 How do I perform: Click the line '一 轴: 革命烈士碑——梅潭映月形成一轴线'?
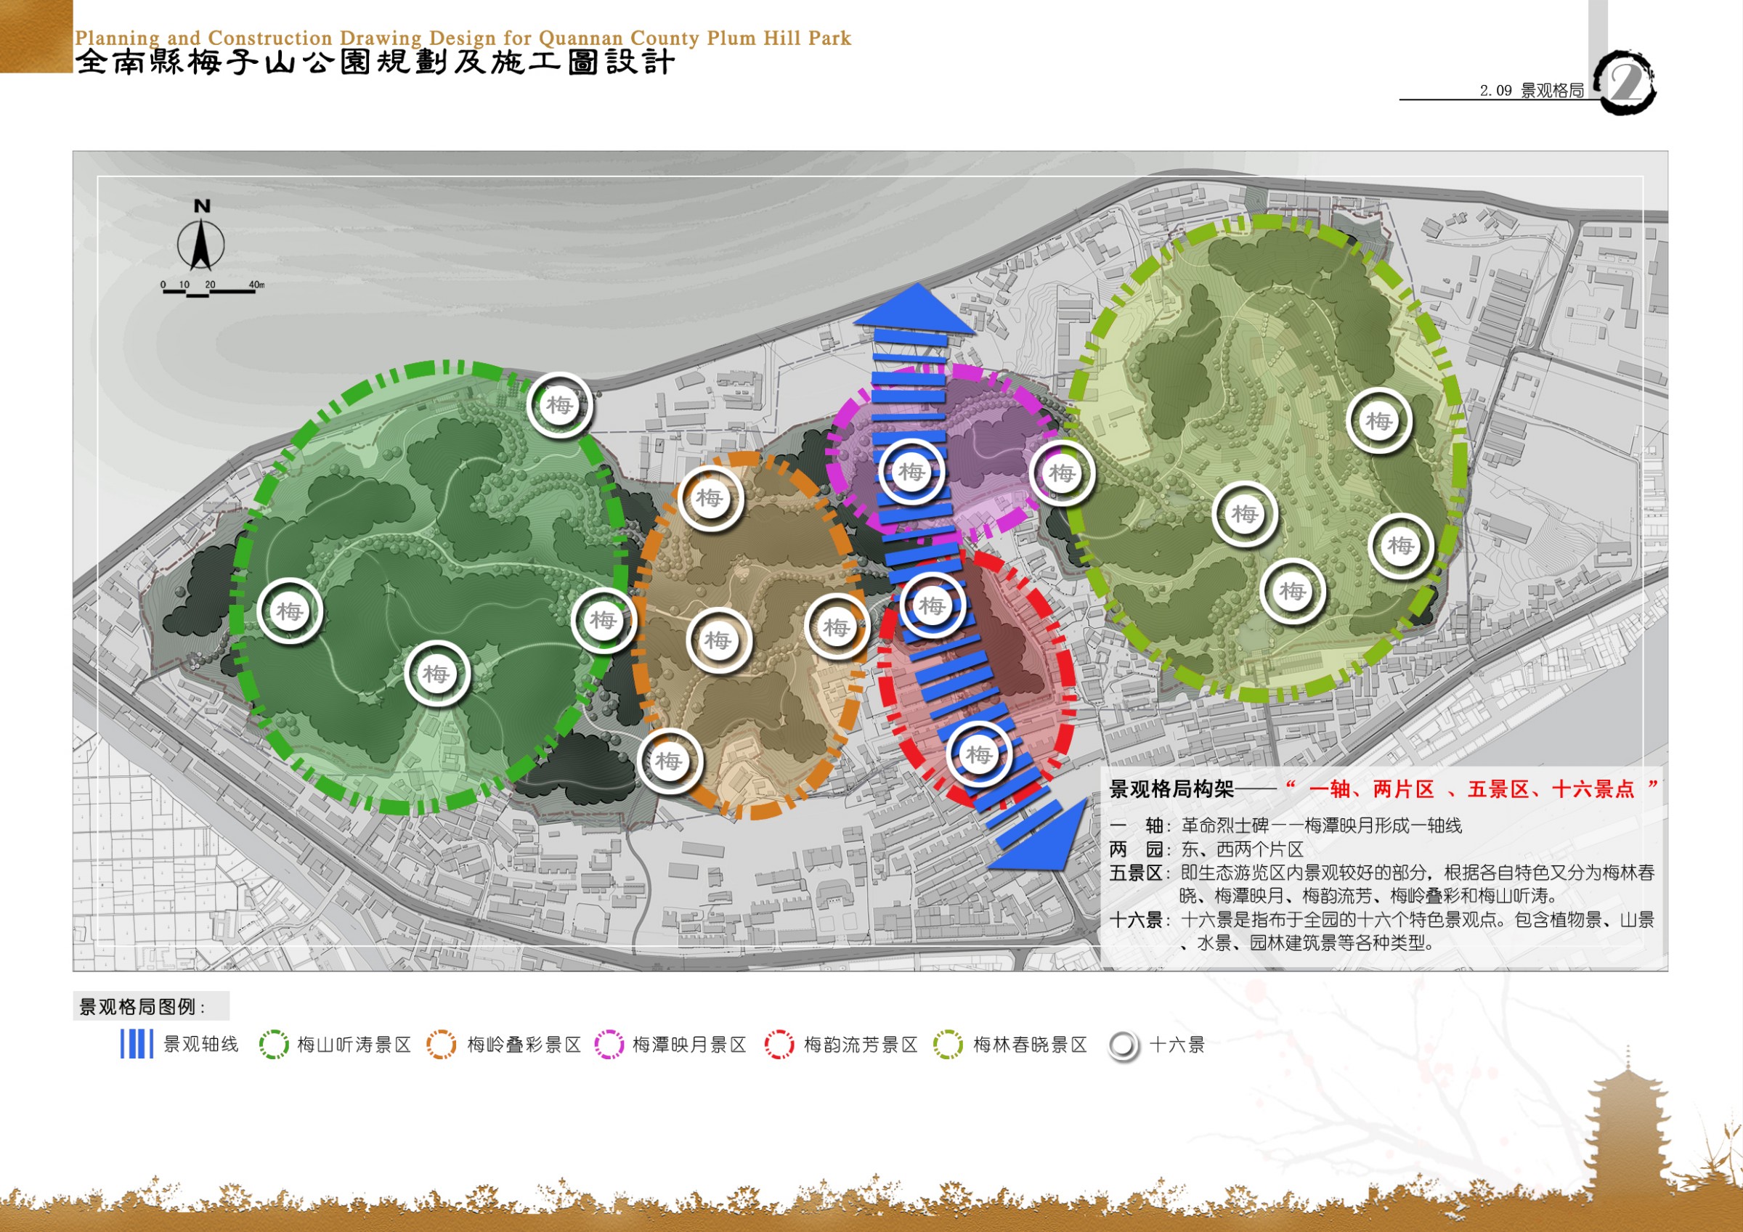click(1285, 825)
